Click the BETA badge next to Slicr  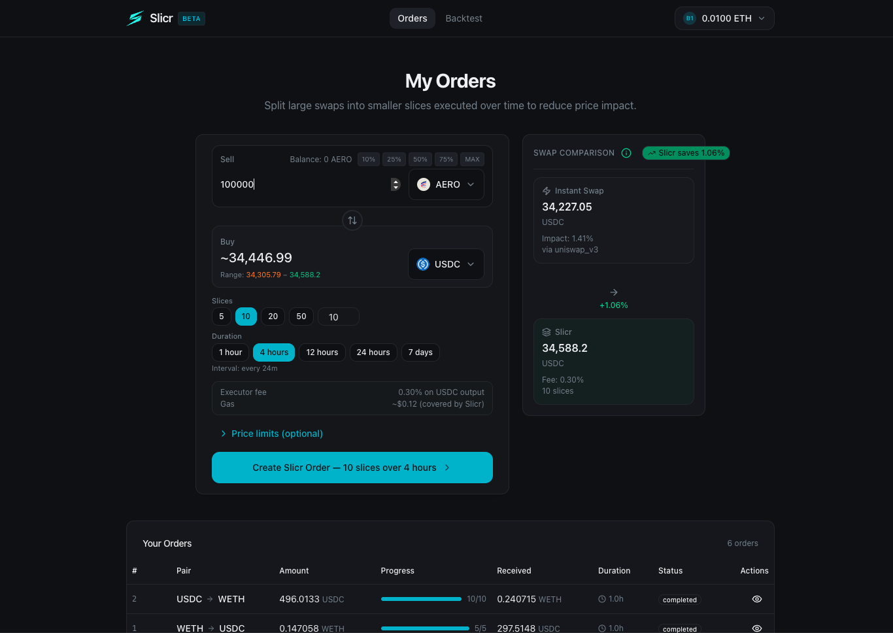coord(192,18)
